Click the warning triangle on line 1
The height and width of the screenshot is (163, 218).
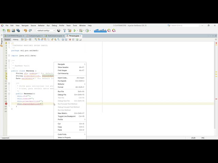tap(6, 43)
